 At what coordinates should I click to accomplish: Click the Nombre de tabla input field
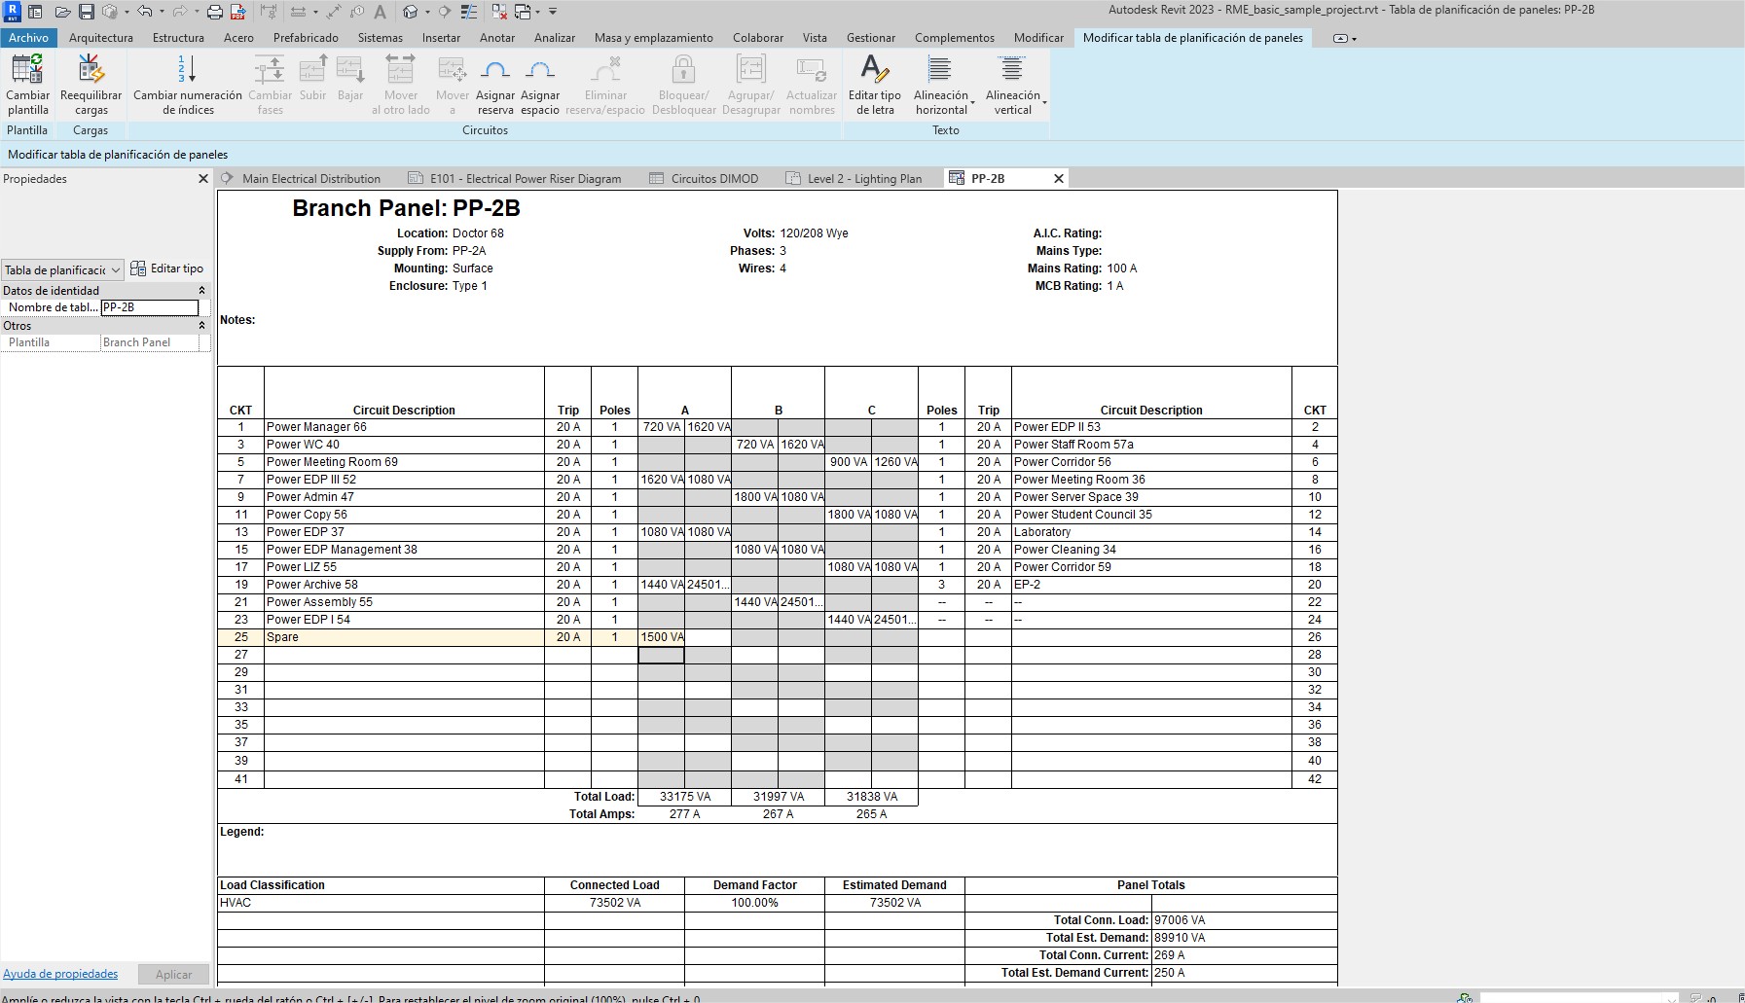(x=149, y=307)
